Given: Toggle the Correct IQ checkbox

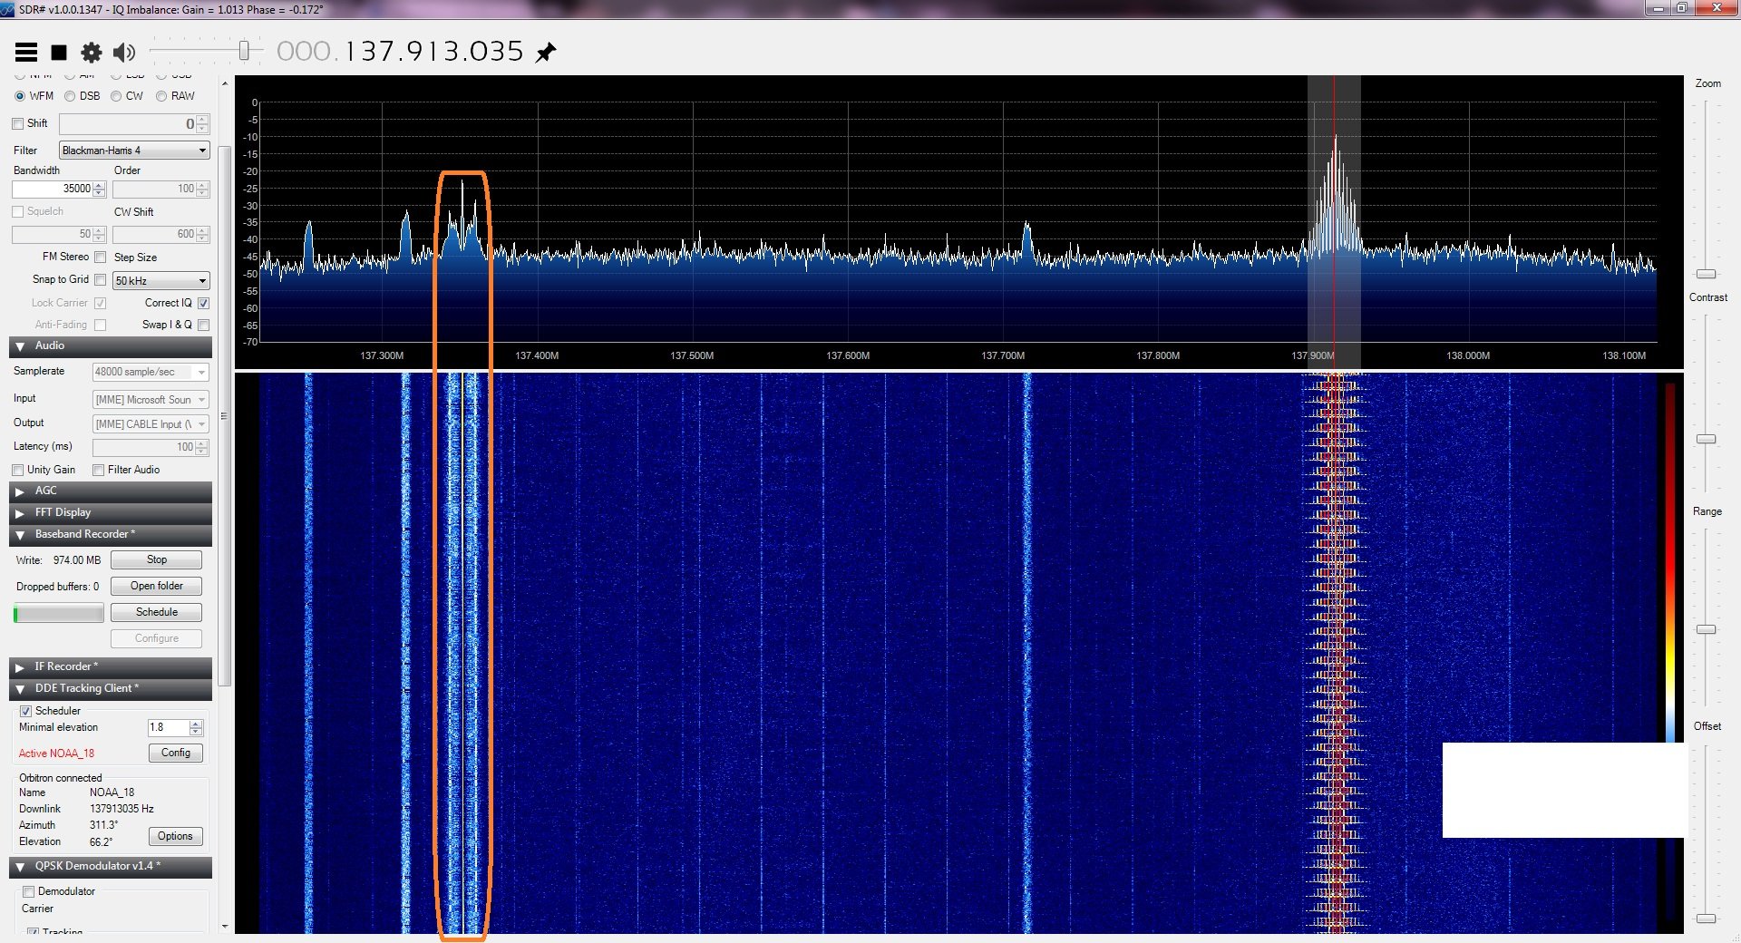Looking at the screenshot, I should [x=203, y=303].
